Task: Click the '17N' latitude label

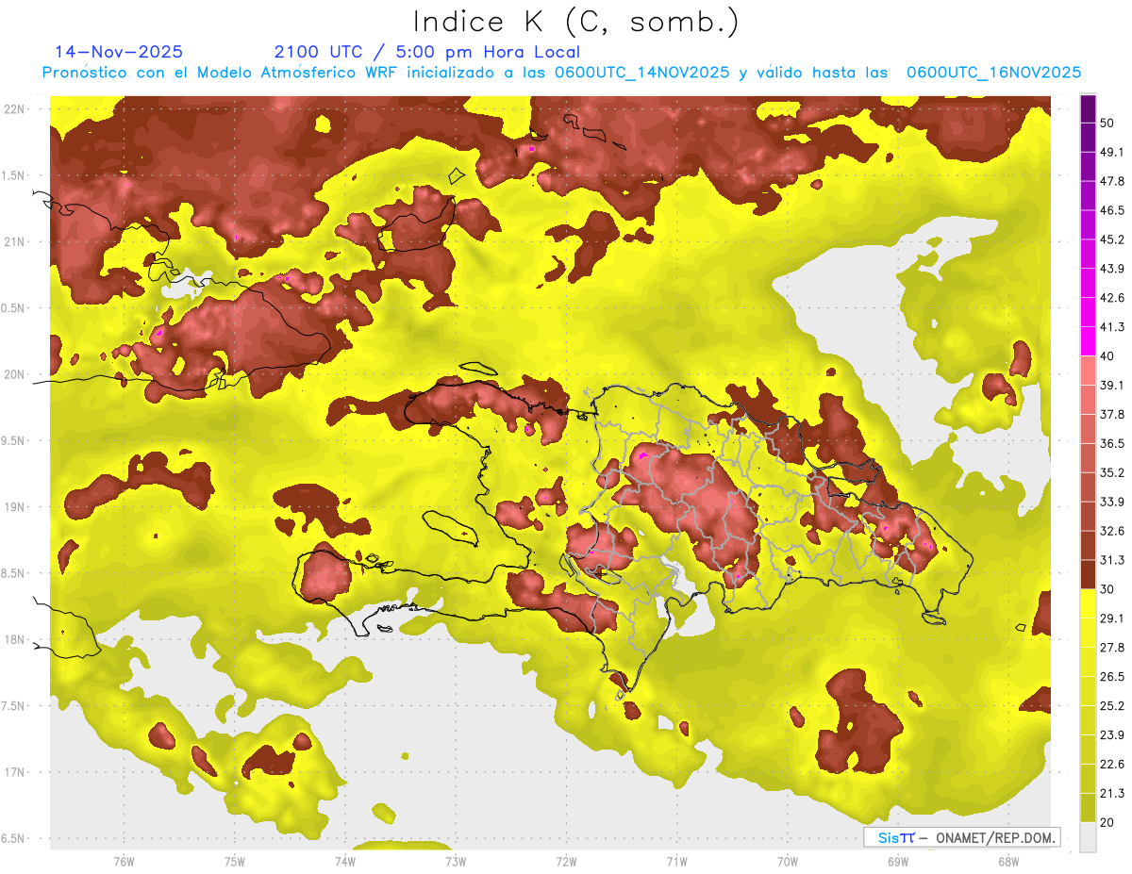Action: point(13,772)
